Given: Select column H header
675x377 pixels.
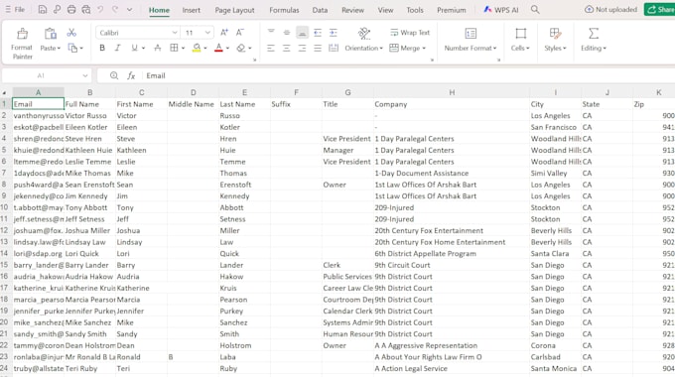Looking at the screenshot, I should tap(452, 92).
